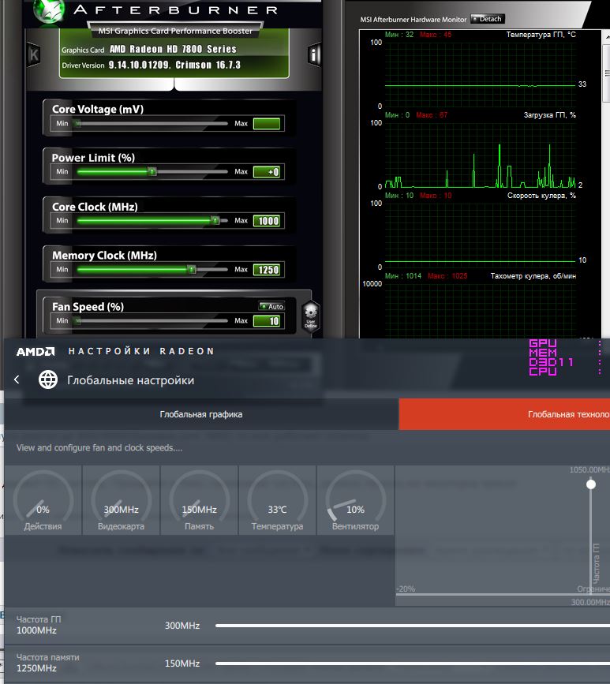Click the Частота памяти slider track
The height and width of the screenshot is (684, 610).
point(413,663)
